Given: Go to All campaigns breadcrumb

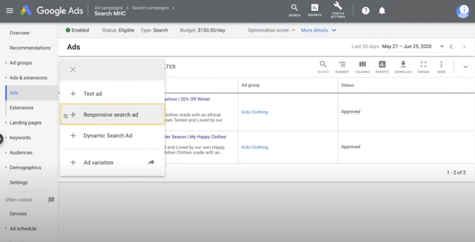Looking at the screenshot, I should pyautogui.click(x=108, y=8).
